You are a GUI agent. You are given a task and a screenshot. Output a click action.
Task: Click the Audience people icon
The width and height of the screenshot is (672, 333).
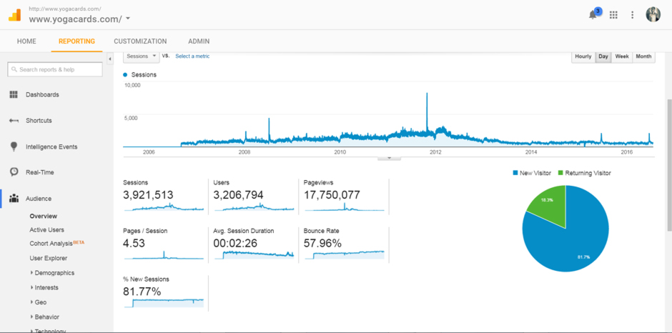tap(14, 199)
